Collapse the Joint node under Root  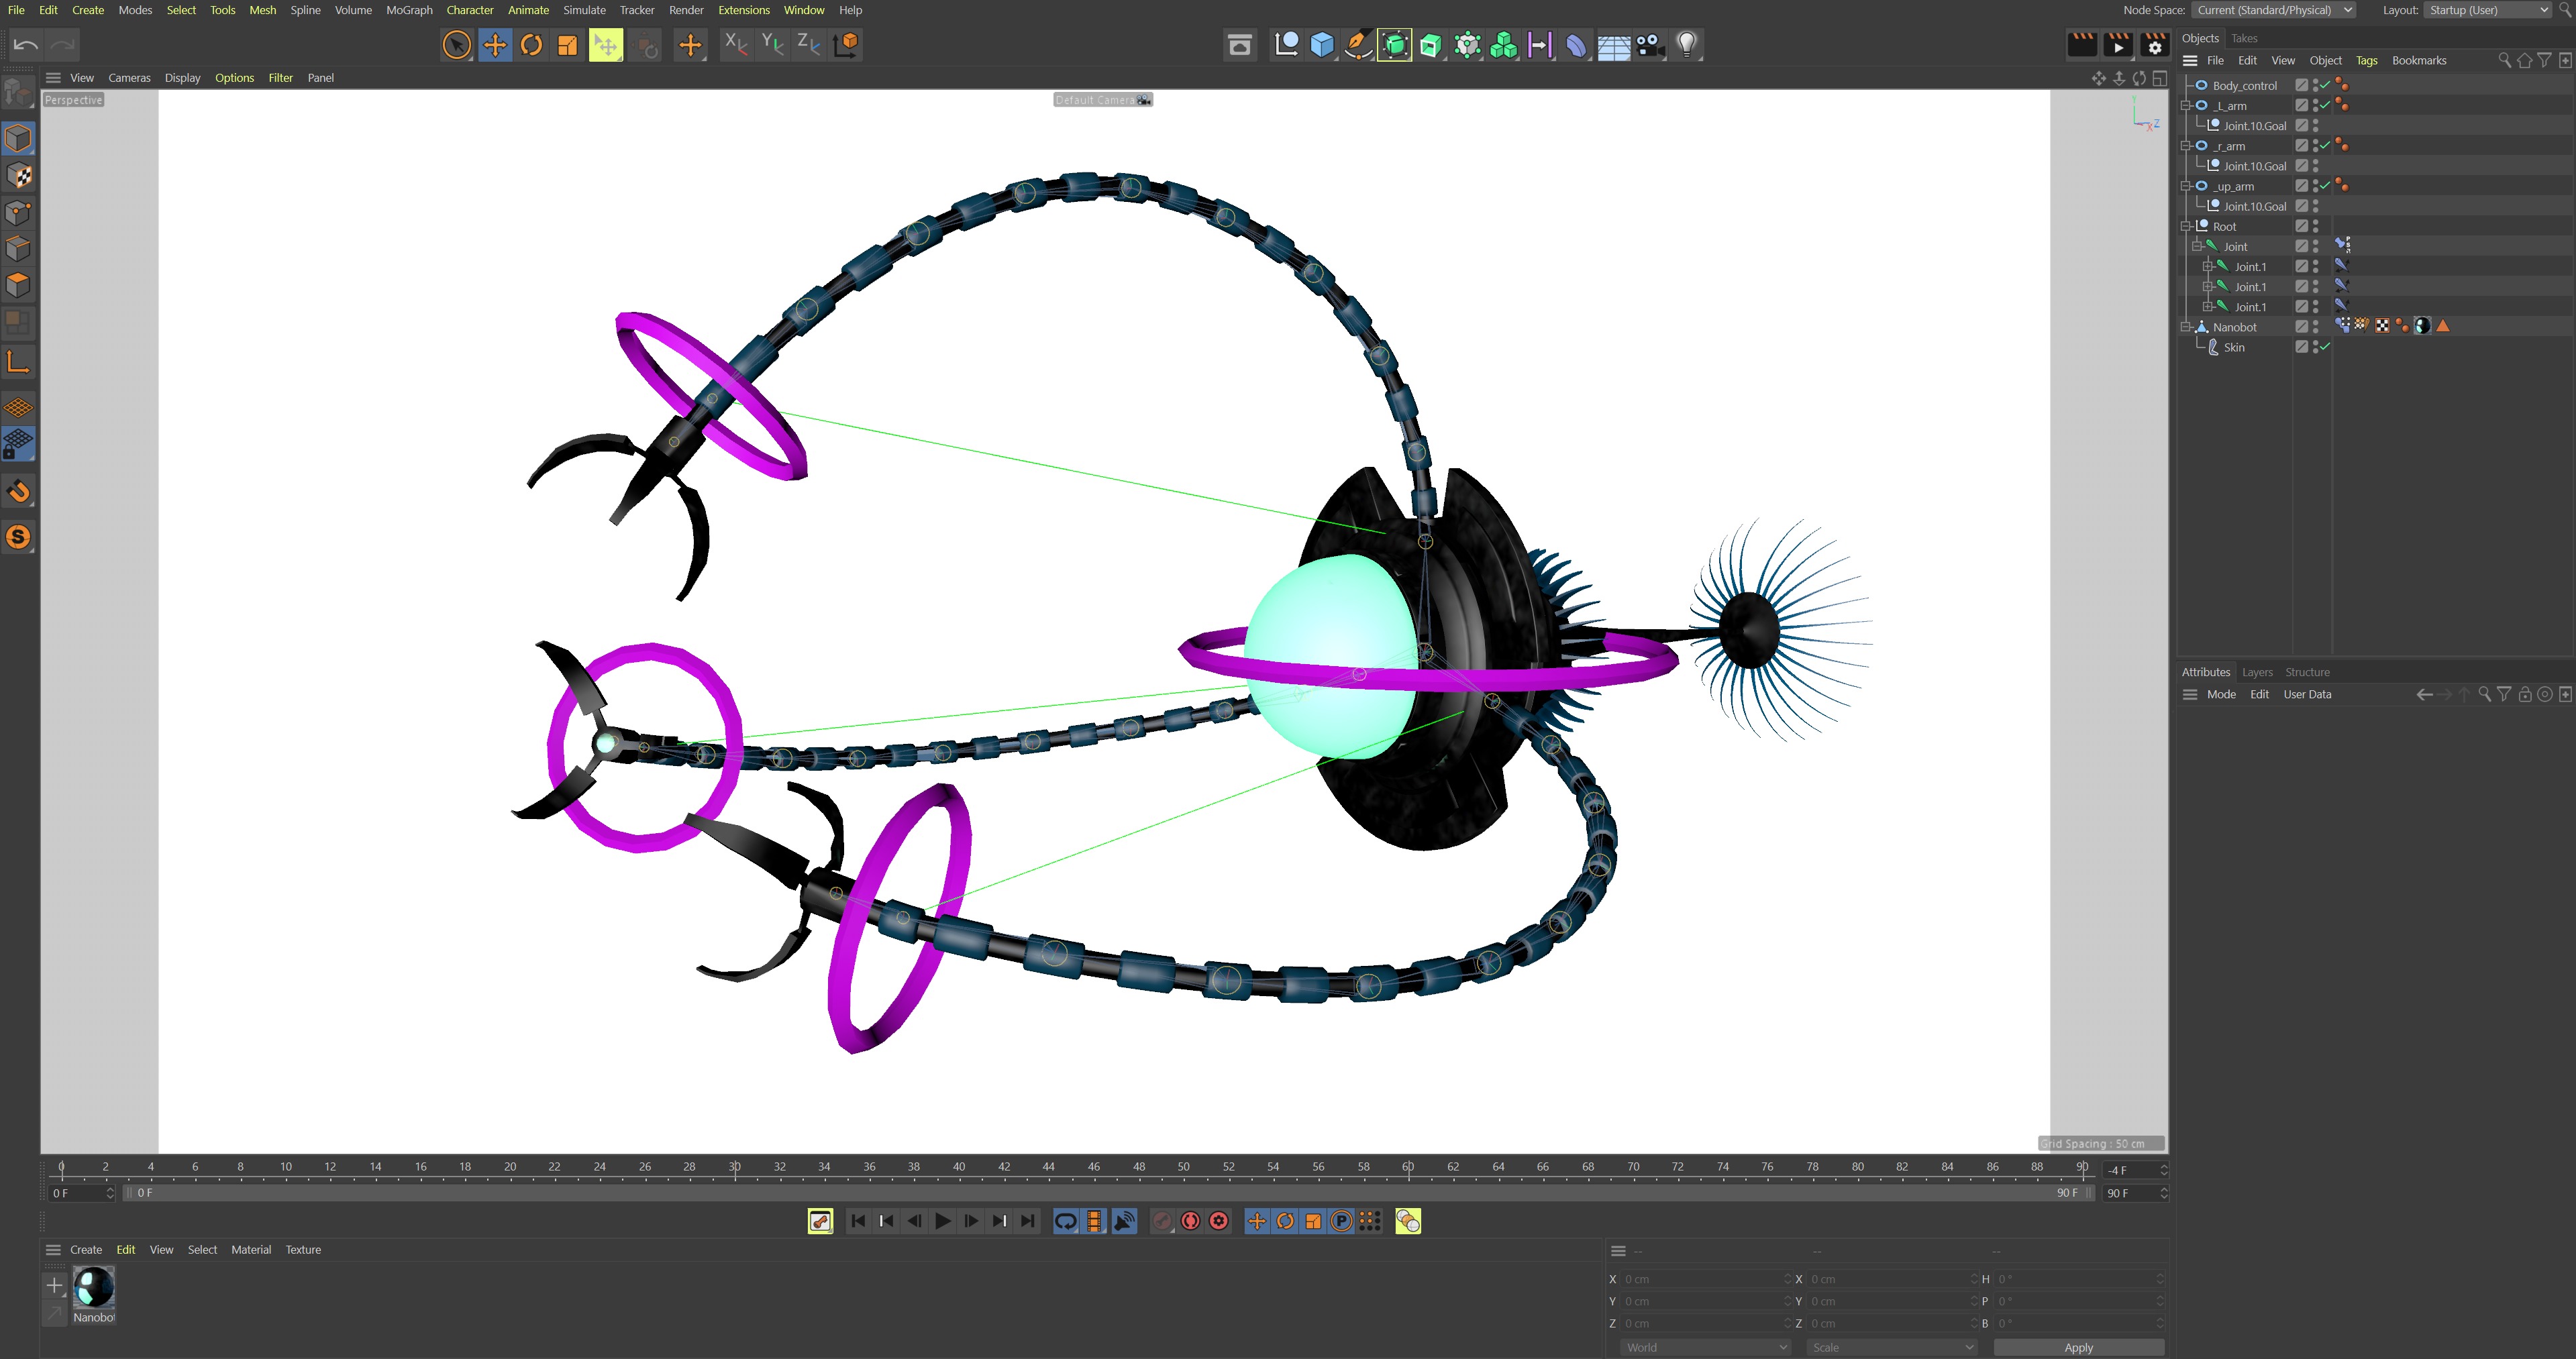click(2198, 246)
